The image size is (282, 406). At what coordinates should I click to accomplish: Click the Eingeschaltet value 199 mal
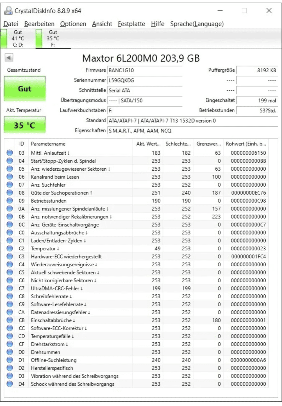click(x=257, y=100)
